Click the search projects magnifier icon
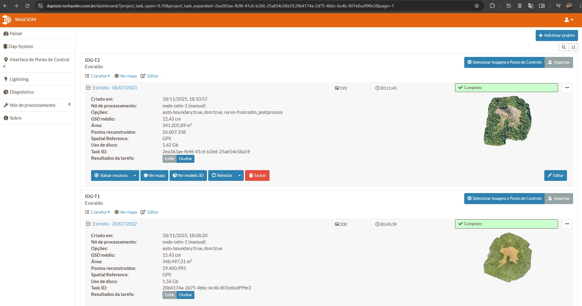 [x=564, y=47]
